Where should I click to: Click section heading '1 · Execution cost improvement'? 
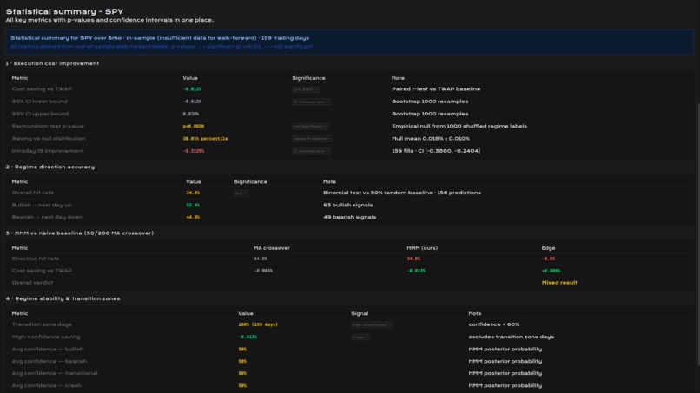click(x=52, y=63)
